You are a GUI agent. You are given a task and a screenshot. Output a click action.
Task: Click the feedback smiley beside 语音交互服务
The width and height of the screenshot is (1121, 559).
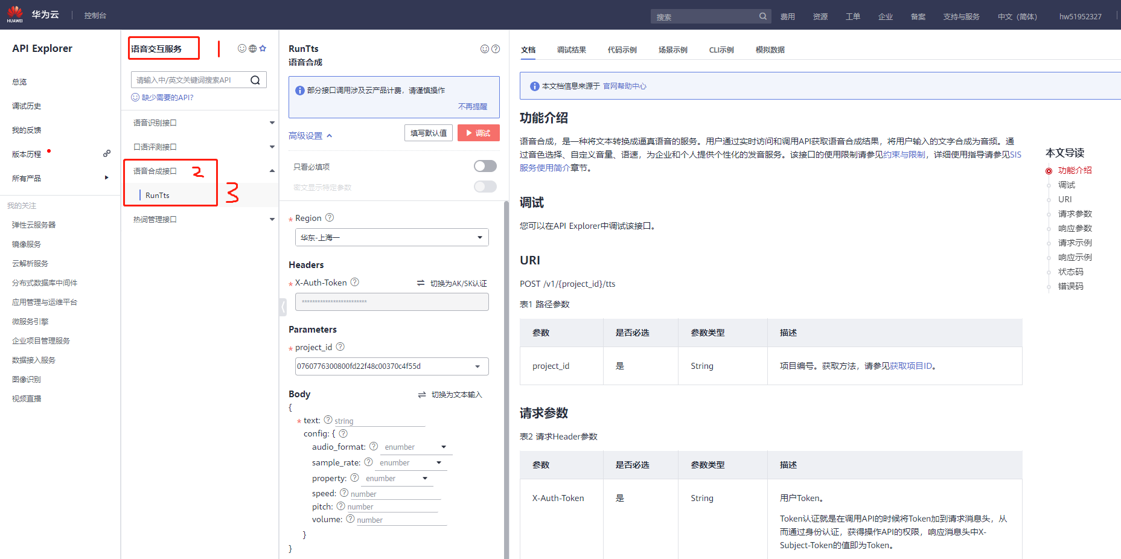pyautogui.click(x=242, y=48)
